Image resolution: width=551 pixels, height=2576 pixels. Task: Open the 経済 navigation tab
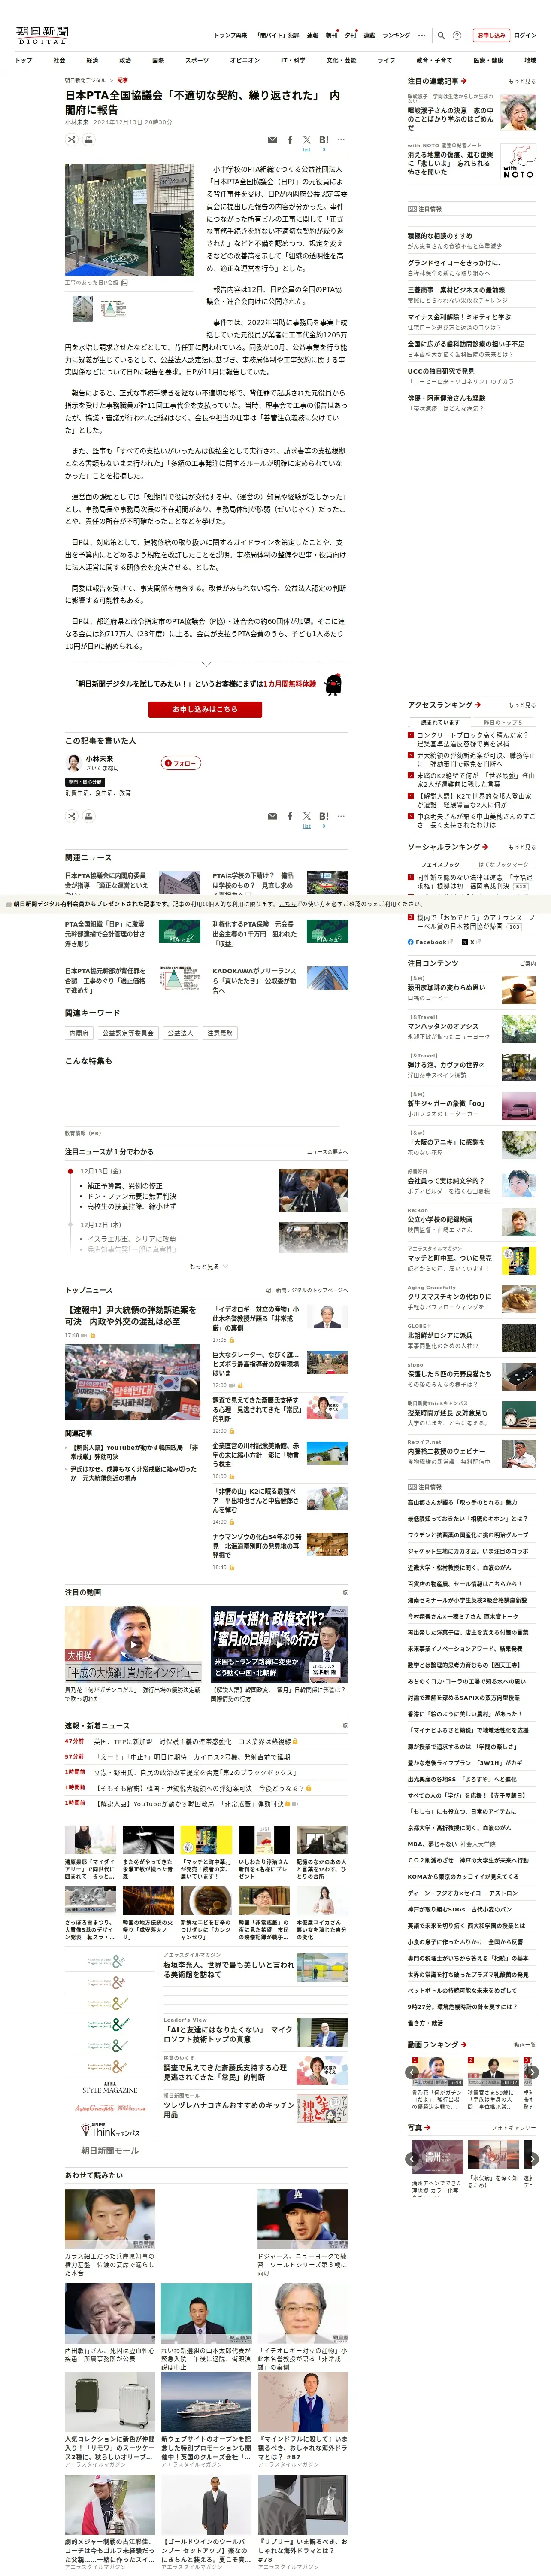pos(92,60)
